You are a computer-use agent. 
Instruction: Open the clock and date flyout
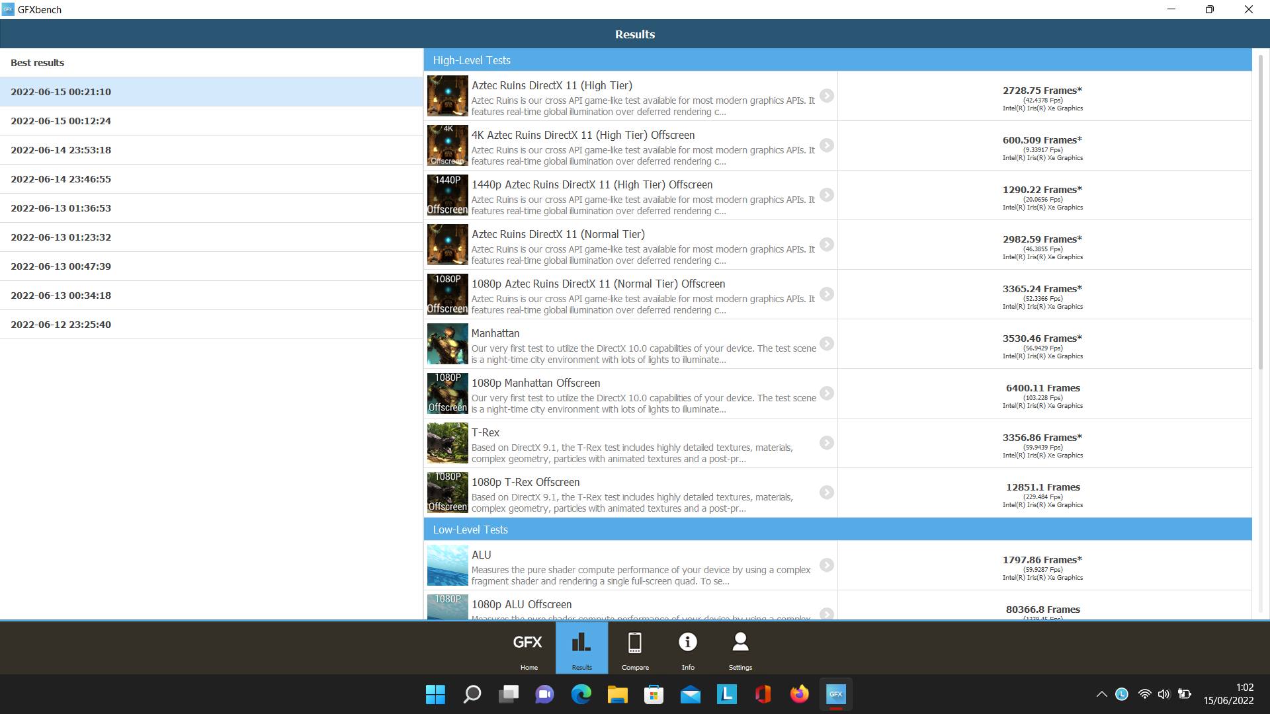(x=1228, y=694)
